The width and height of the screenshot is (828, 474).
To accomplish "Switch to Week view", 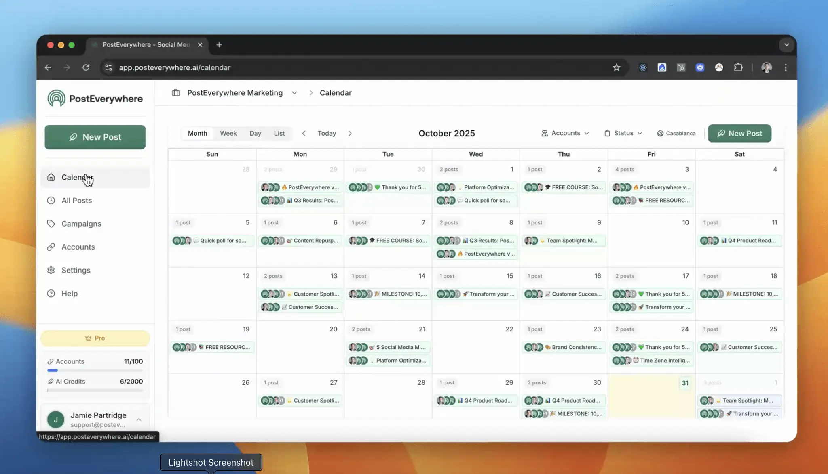I will (228, 133).
